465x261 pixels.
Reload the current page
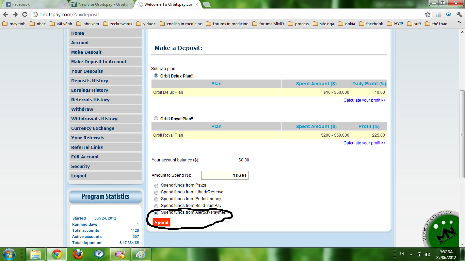[25, 15]
